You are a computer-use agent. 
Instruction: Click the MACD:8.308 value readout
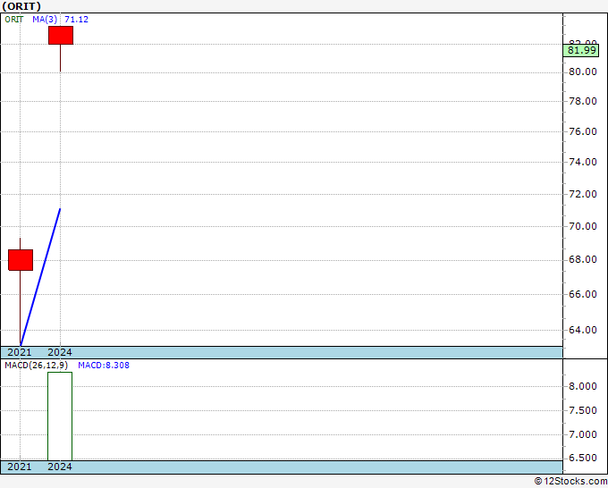(104, 366)
